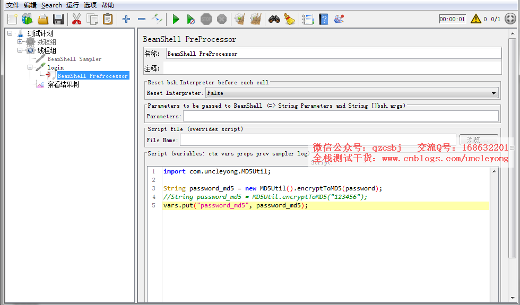The width and height of the screenshot is (520, 305).
Task: Expand the disabled 线程组 node
Action: point(20,42)
